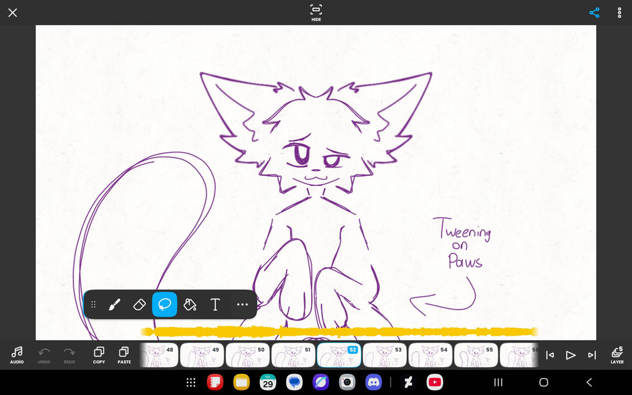Select the active frame 52 thumbnail

click(339, 355)
